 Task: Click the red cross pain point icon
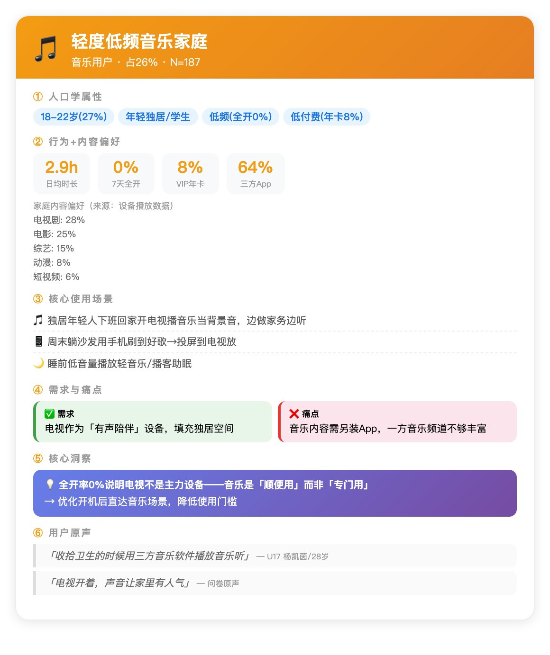pos(294,413)
